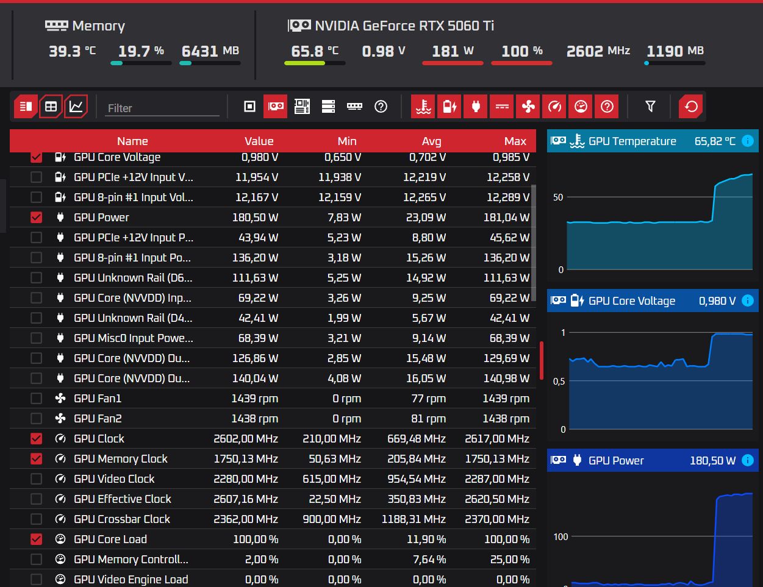
Task: Toggle the fan sensor type filter
Action: (x=528, y=107)
